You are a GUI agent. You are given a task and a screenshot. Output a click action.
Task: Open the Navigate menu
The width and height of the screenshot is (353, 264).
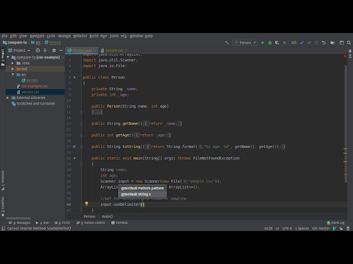click(x=37, y=36)
